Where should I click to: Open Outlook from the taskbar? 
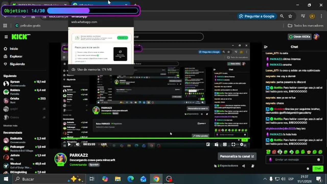pos(143,179)
